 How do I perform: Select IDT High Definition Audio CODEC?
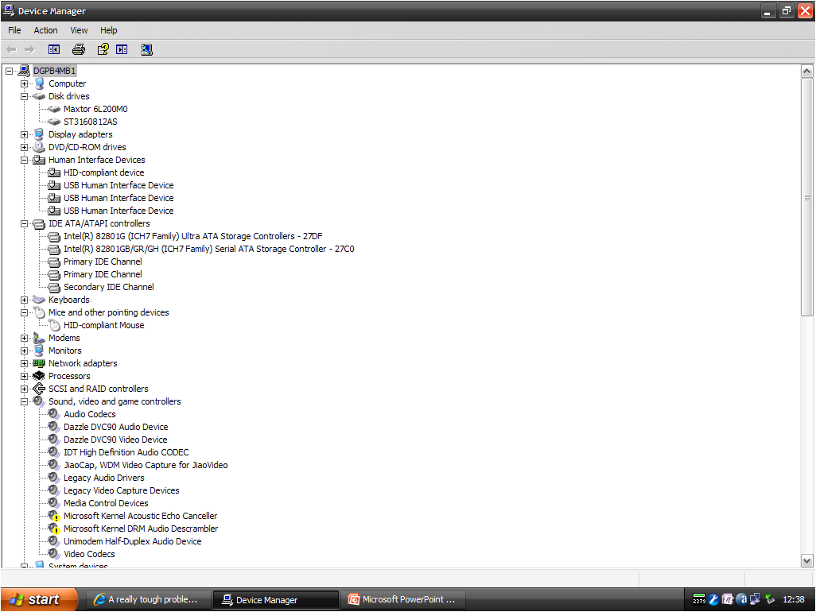(126, 452)
